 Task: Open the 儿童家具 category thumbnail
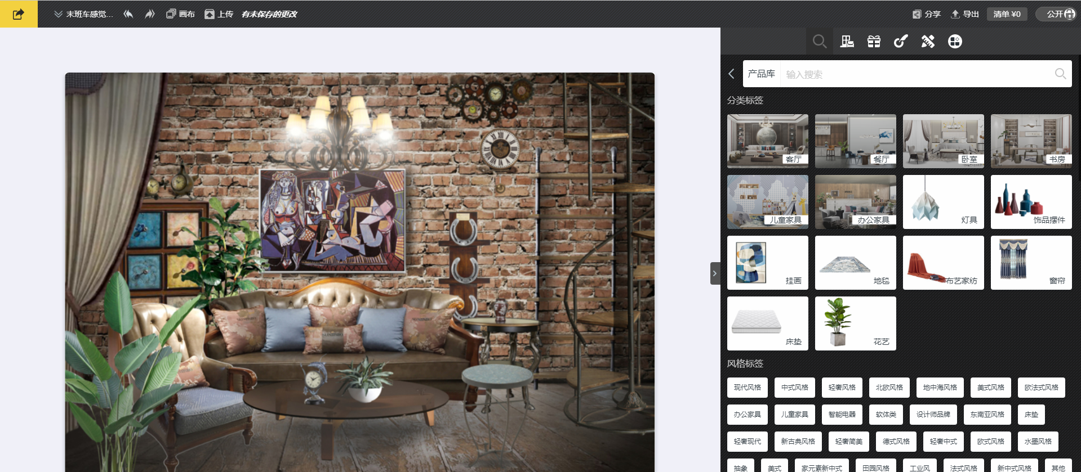(768, 202)
